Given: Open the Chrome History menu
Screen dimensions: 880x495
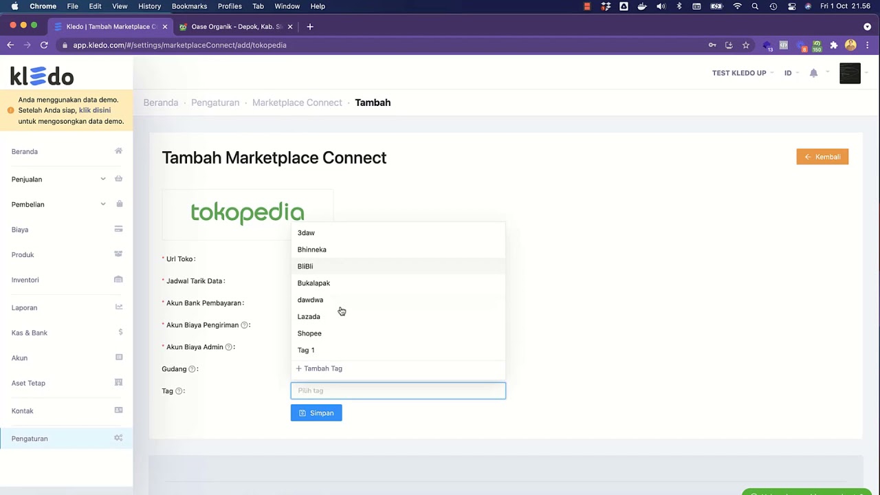Looking at the screenshot, I should coord(149,6).
